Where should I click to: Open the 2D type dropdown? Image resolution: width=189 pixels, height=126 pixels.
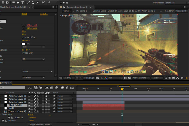click(33, 59)
